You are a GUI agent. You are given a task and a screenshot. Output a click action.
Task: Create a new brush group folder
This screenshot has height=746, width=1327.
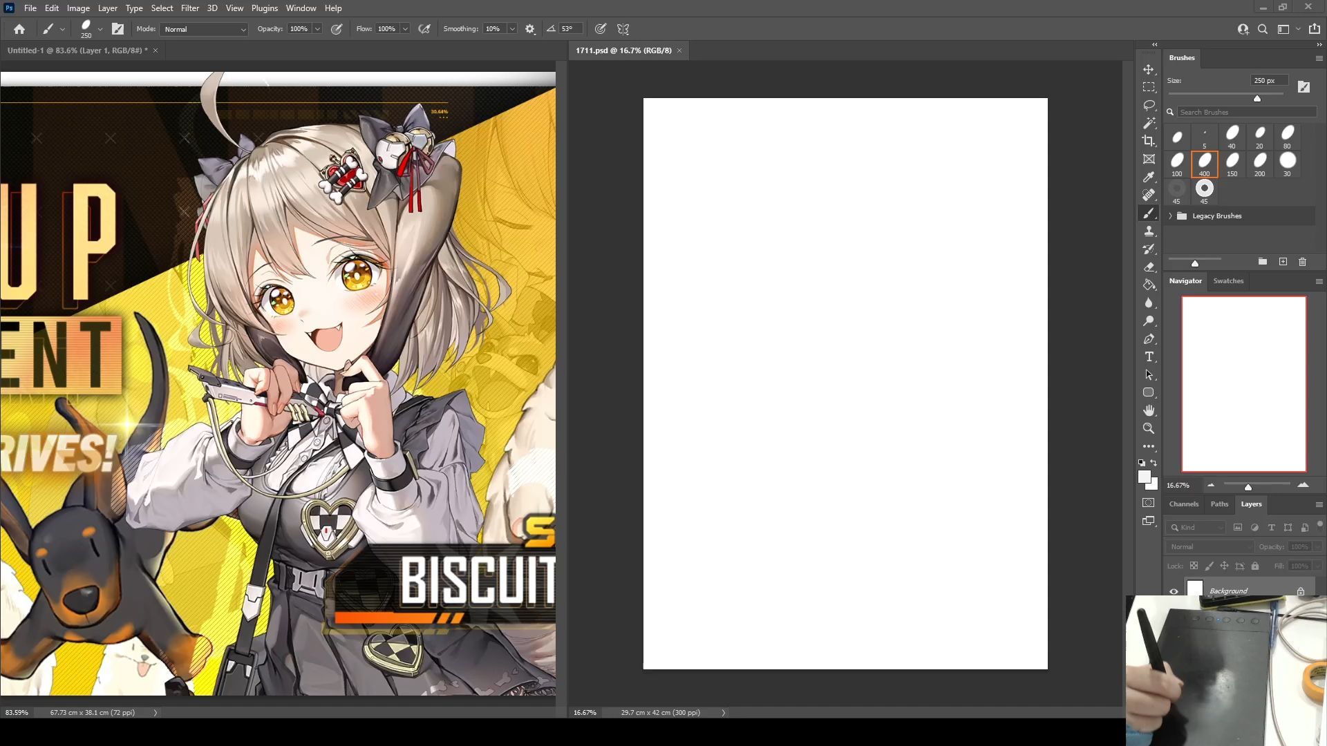[1263, 262]
